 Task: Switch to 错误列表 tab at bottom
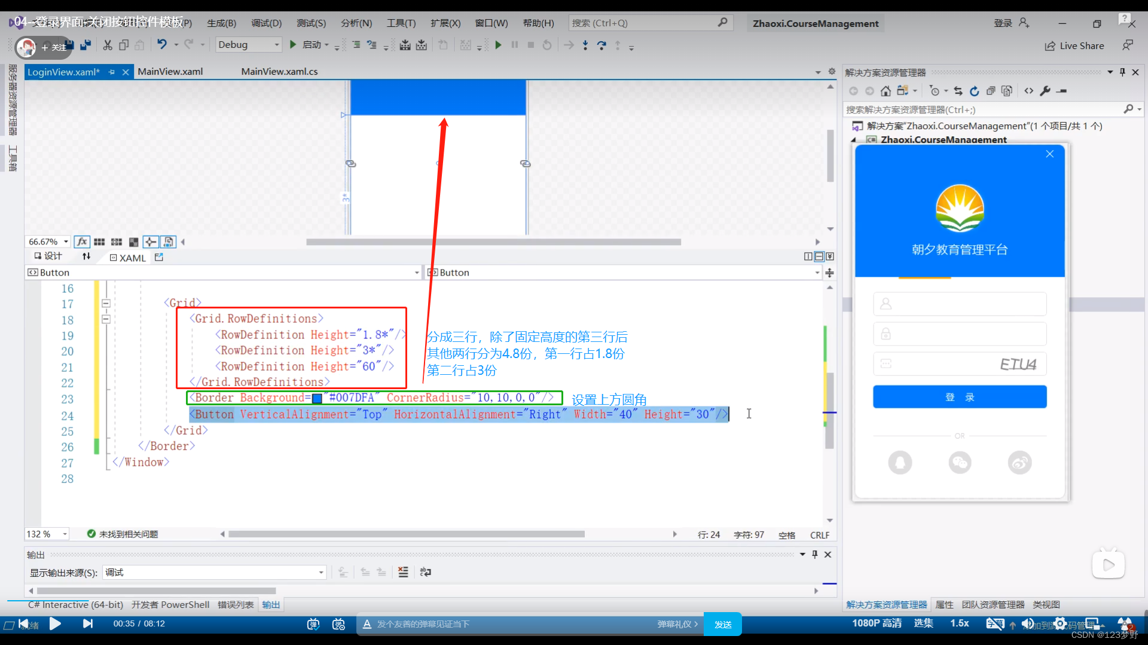(x=236, y=604)
